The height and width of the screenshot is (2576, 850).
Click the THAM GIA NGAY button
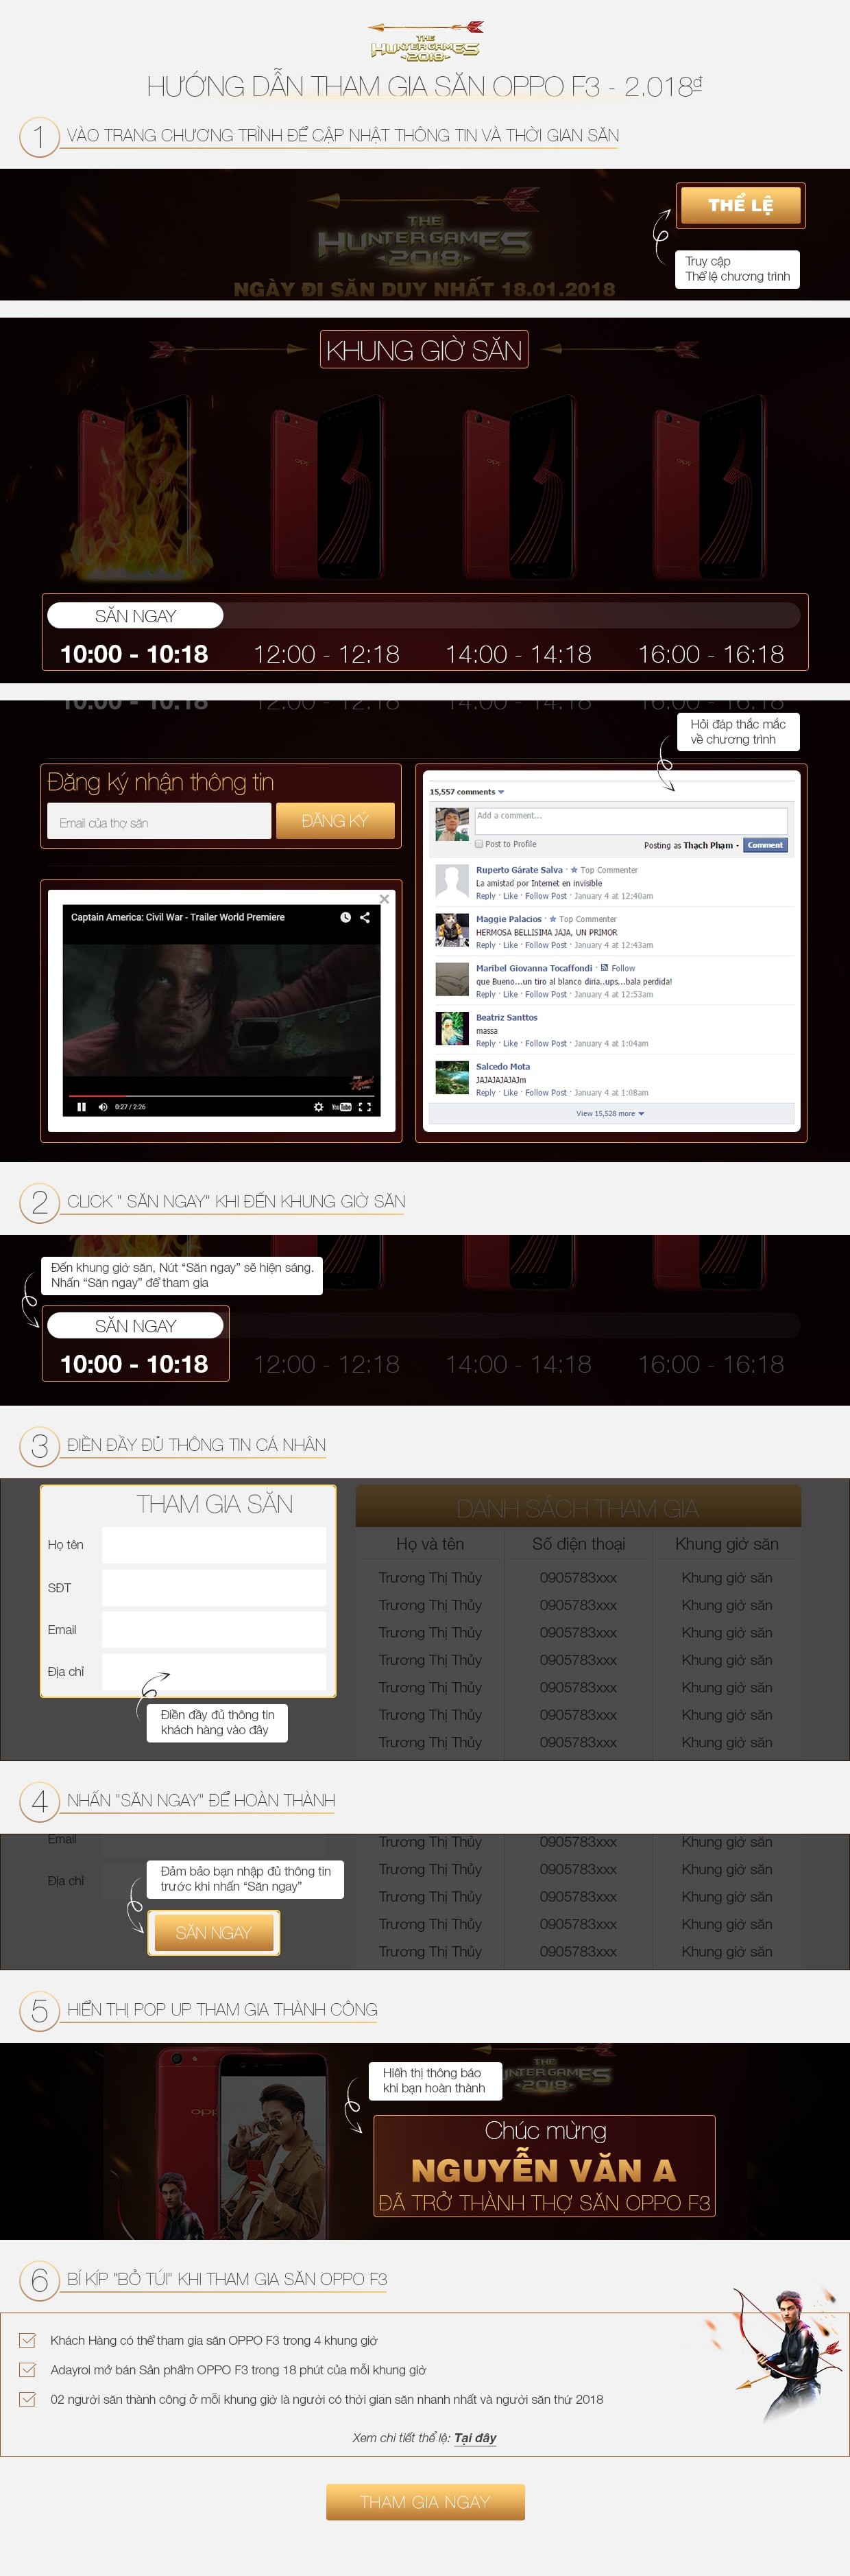(x=424, y=2501)
